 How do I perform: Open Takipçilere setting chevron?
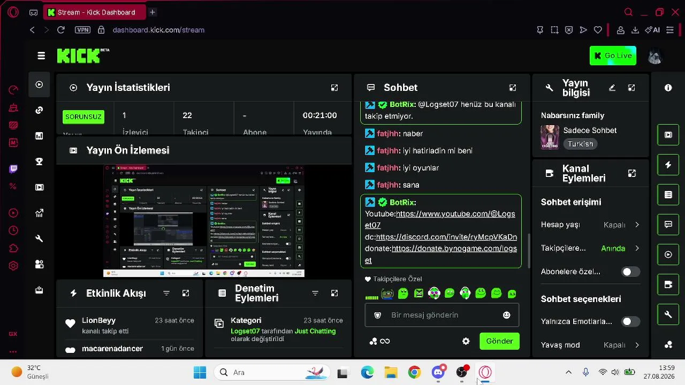tap(637, 248)
